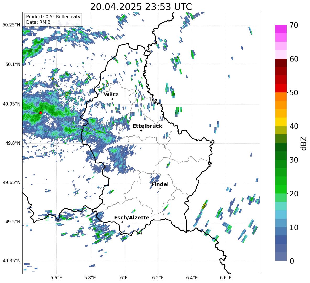The height and width of the screenshot is (283, 310).
Task: Click the 50.1°N latitude label
Action: pyautogui.click(x=13, y=64)
